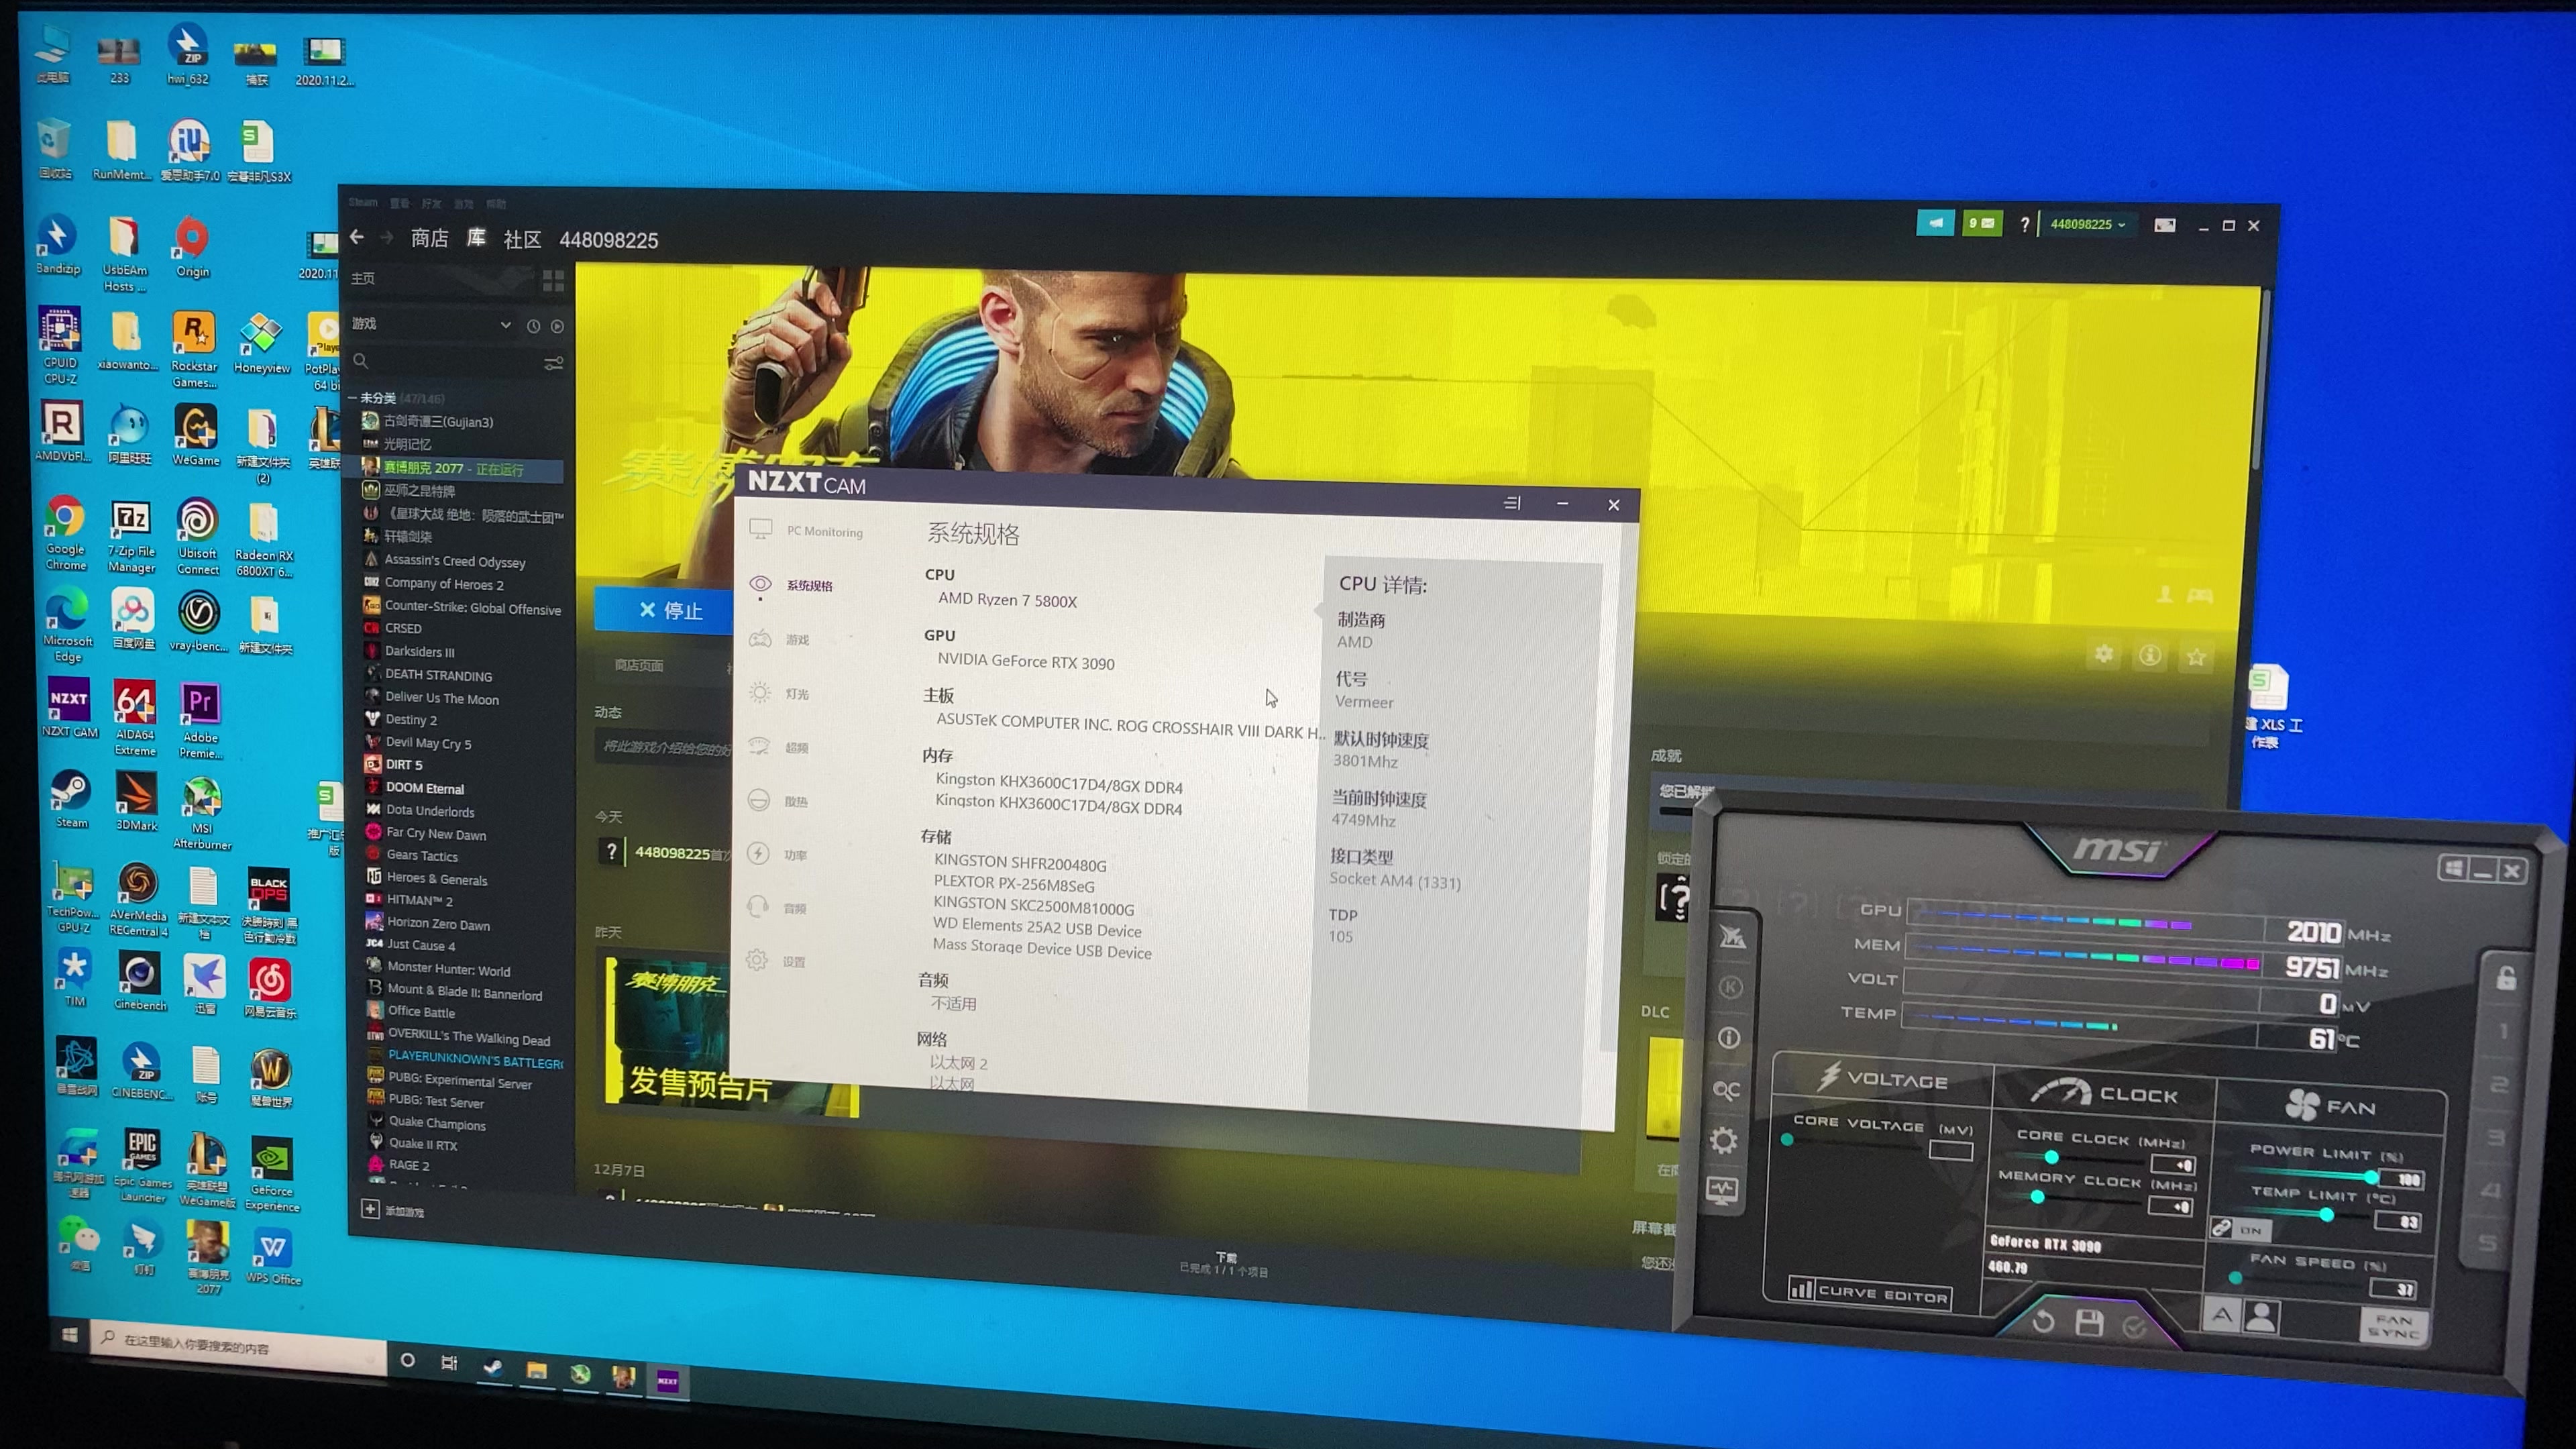Click NVIDIA GeForce RTX 3090 GPU entry
The height and width of the screenshot is (1449, 2576).
[x=1025, y=661]
